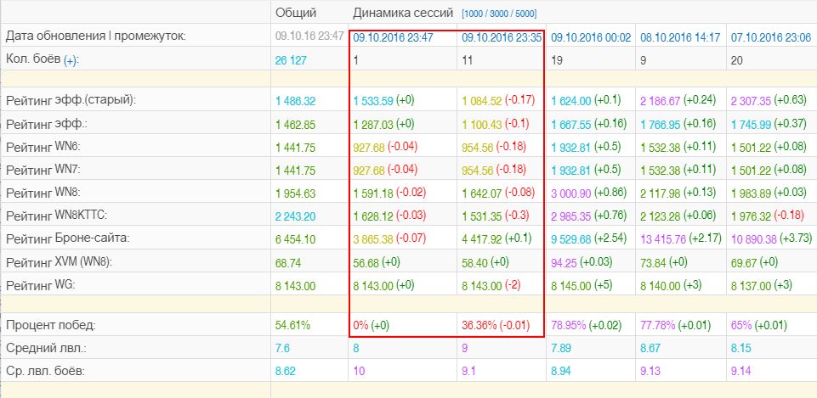Click the Общий column header
This screenshot has height=398, width=817.
(x=296, y=13)
